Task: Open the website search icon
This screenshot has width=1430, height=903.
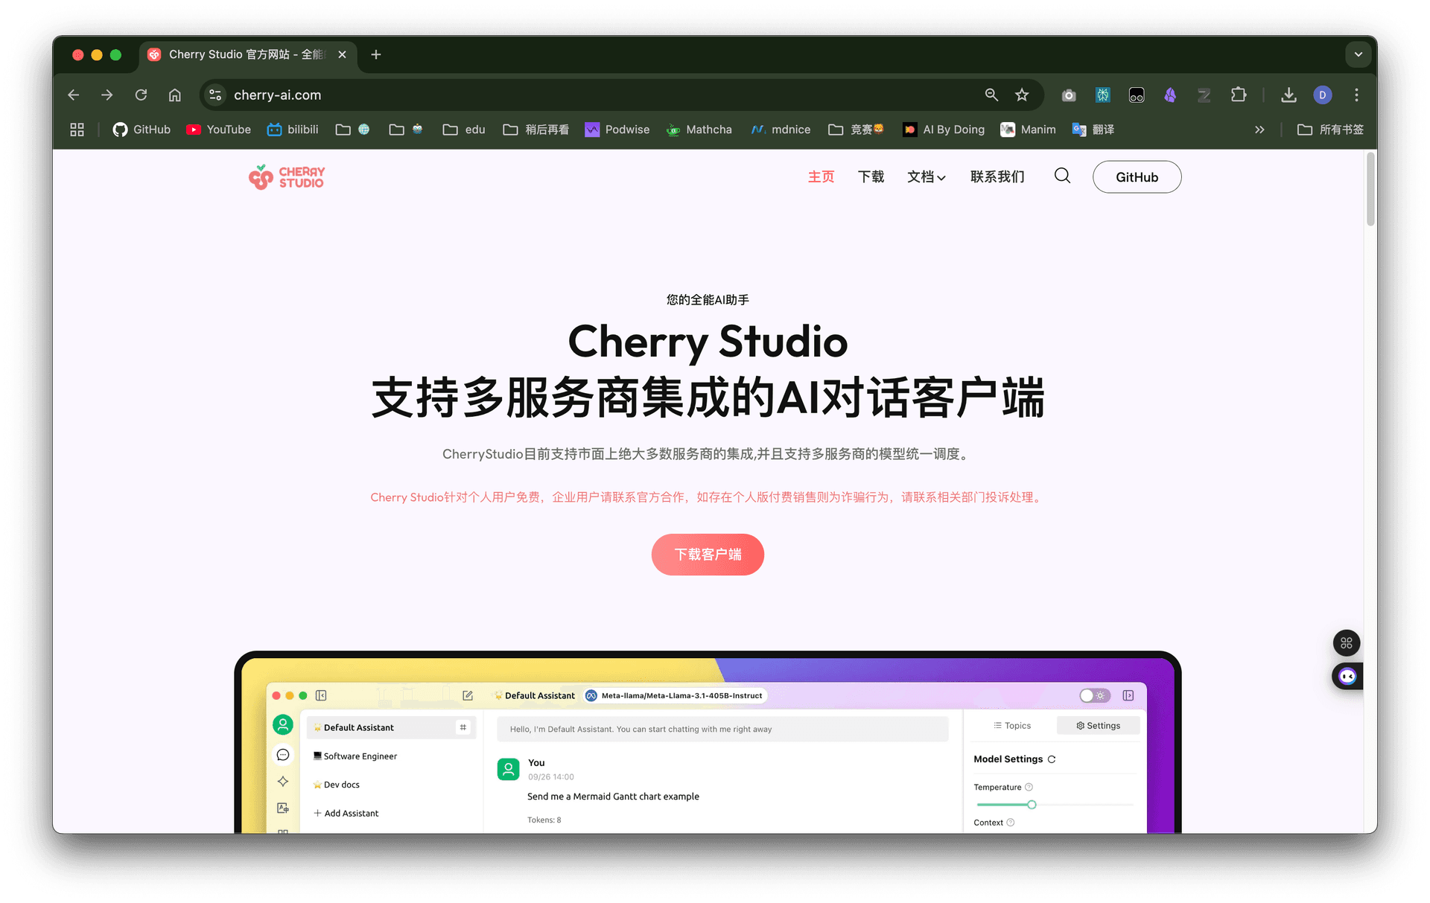Action: click(1063, 176)
